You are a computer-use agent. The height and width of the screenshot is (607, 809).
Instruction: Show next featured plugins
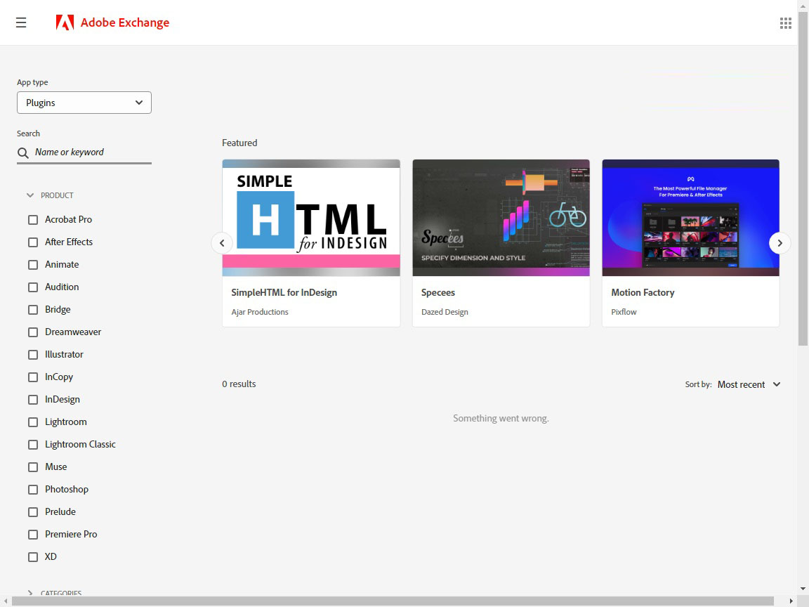(780, 243)
